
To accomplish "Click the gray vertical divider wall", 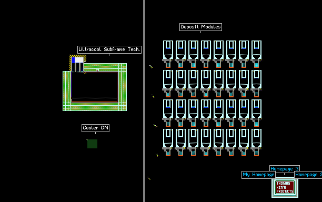I will tap(144, 101).
